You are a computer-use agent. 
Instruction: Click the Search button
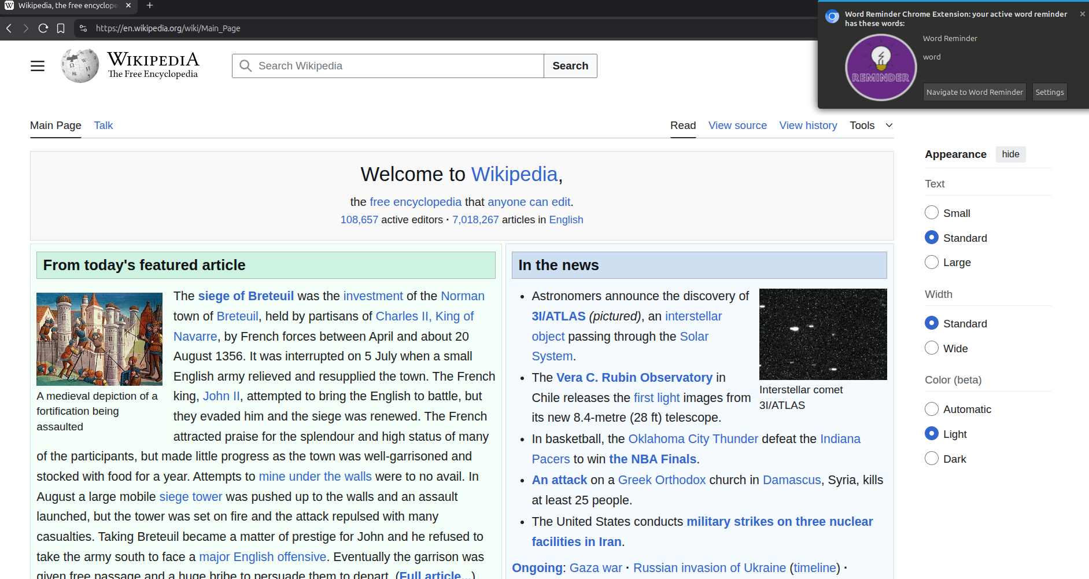point(570,66)
